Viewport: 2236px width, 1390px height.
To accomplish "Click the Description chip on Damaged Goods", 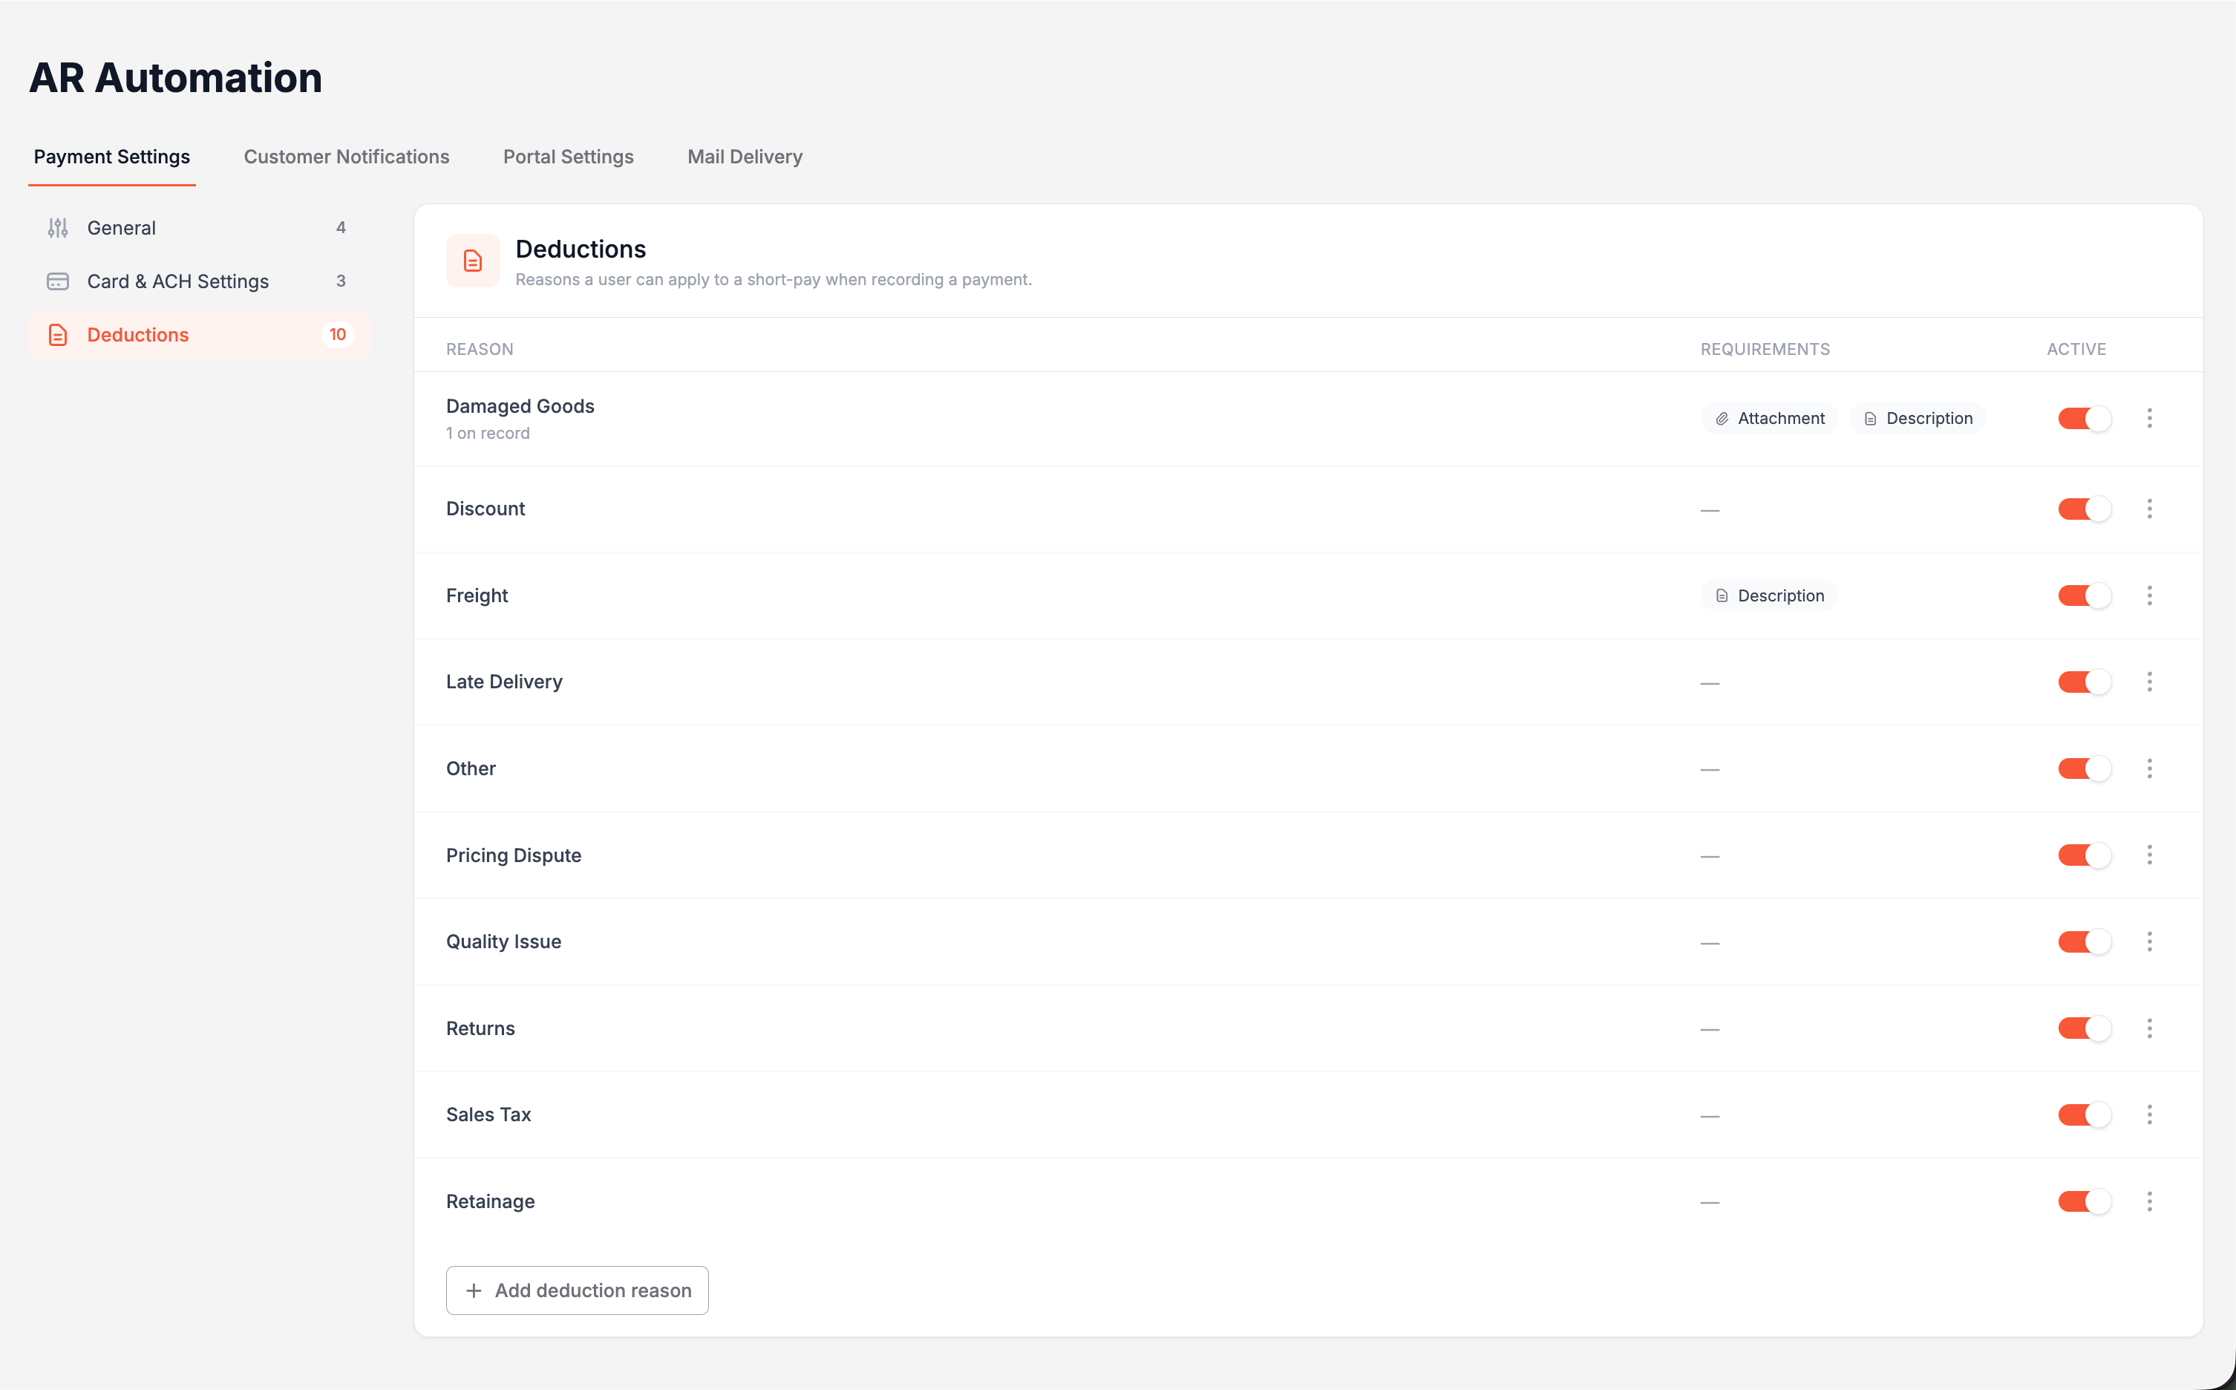I will click(x=1917, y=418).
